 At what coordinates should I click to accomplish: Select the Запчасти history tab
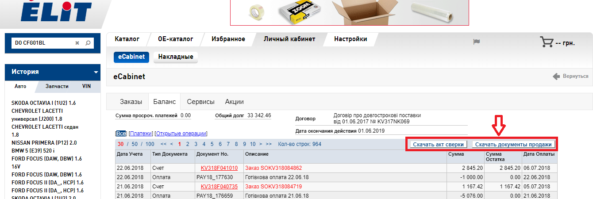[57, 86]
